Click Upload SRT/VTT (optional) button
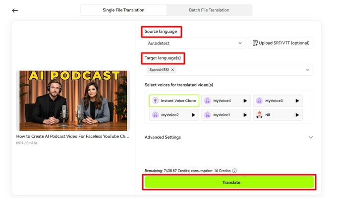Image resolution: width=339 pixels, height=198 pixels. tap(281, 43)
